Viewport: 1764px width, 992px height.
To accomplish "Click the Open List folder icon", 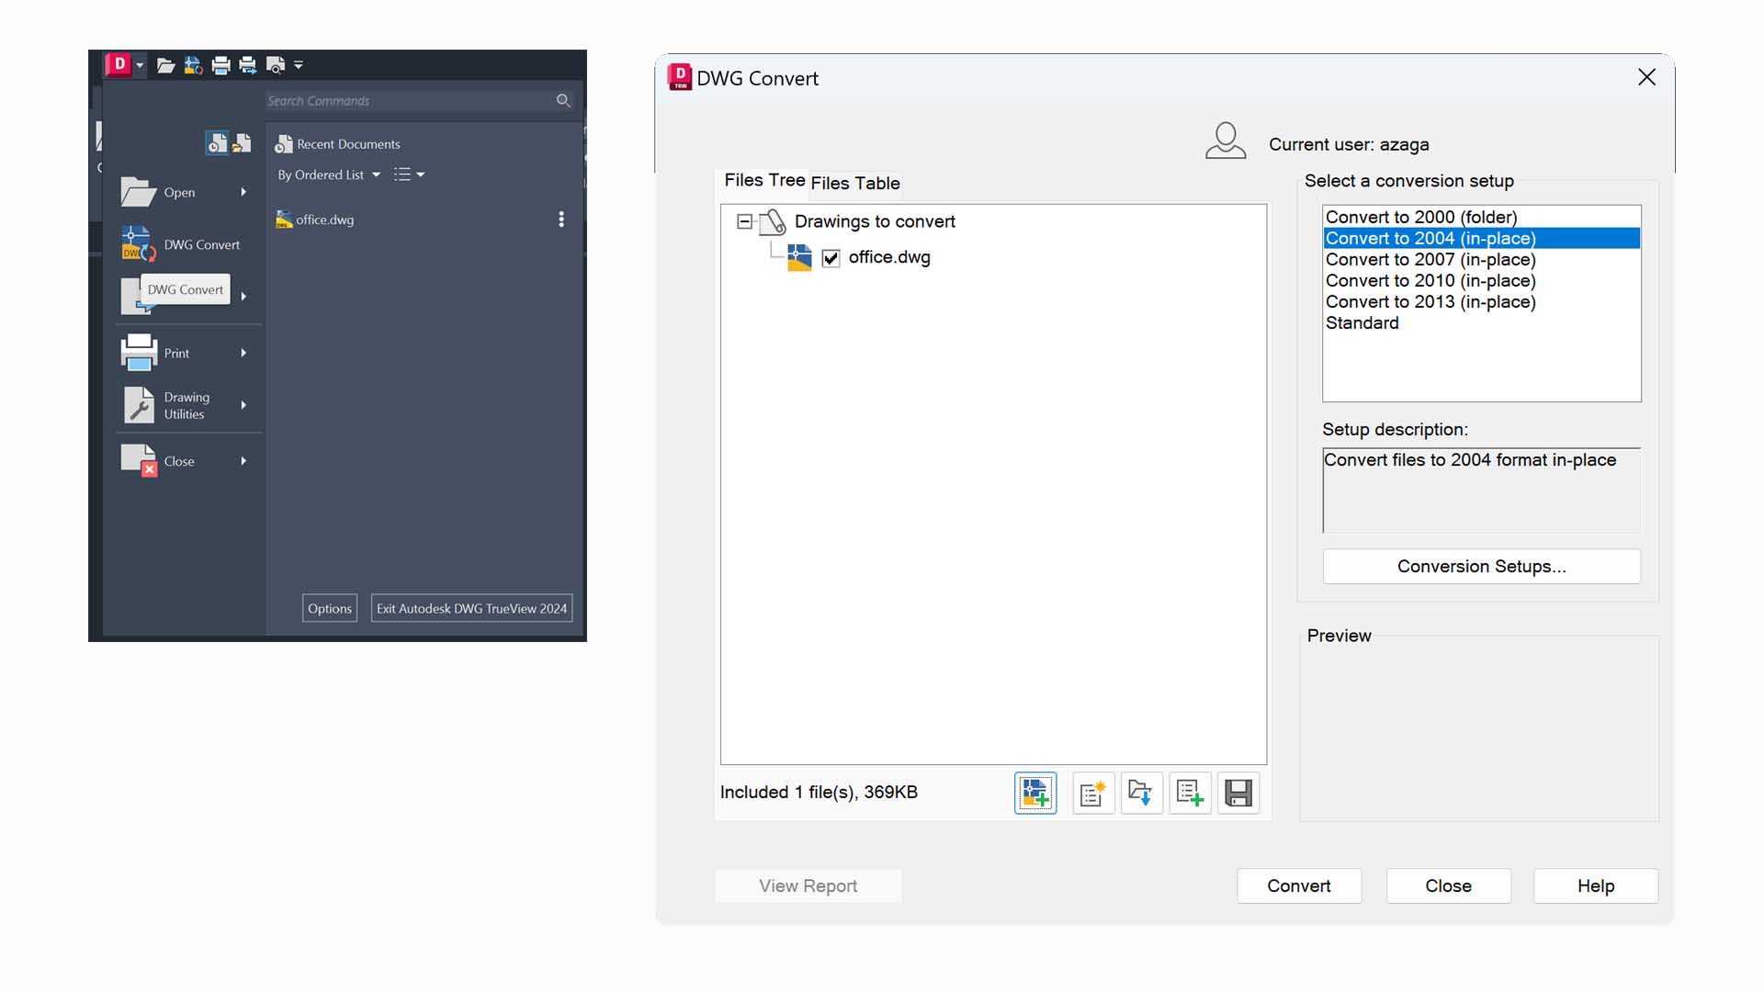I will (x=1141, y=793).
